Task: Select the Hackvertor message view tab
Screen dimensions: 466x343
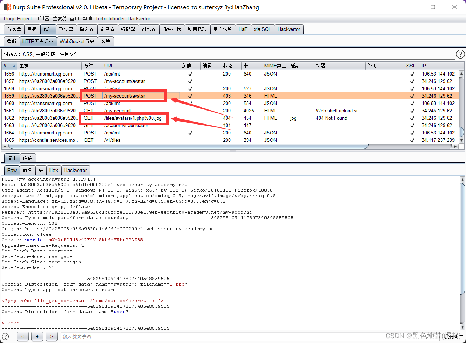Action: tap(76, 170)
